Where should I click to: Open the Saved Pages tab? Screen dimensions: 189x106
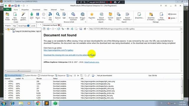(24, 26)
